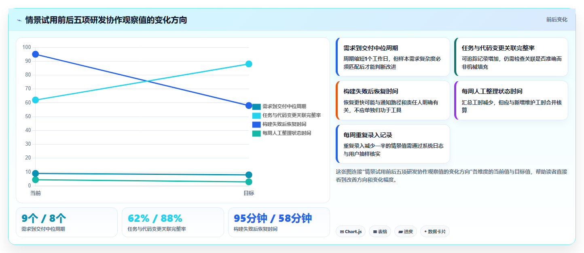Image resolution: width=584 pixels, height=253 pixels.
Task: Click the 62% / 88% stat value
Action: tap(155, 219)
